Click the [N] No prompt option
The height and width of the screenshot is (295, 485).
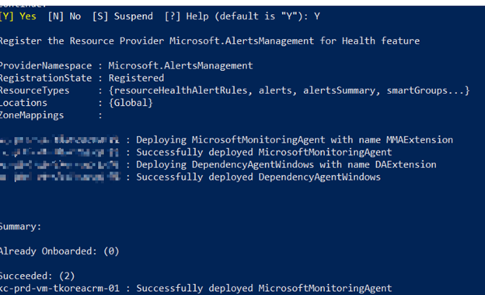coord(65,16)
